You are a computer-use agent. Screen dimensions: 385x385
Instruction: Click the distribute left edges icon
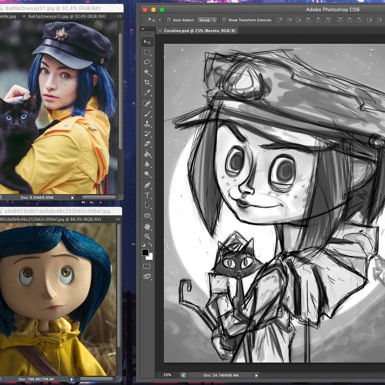pyautogui.click(x=370, y=20)
